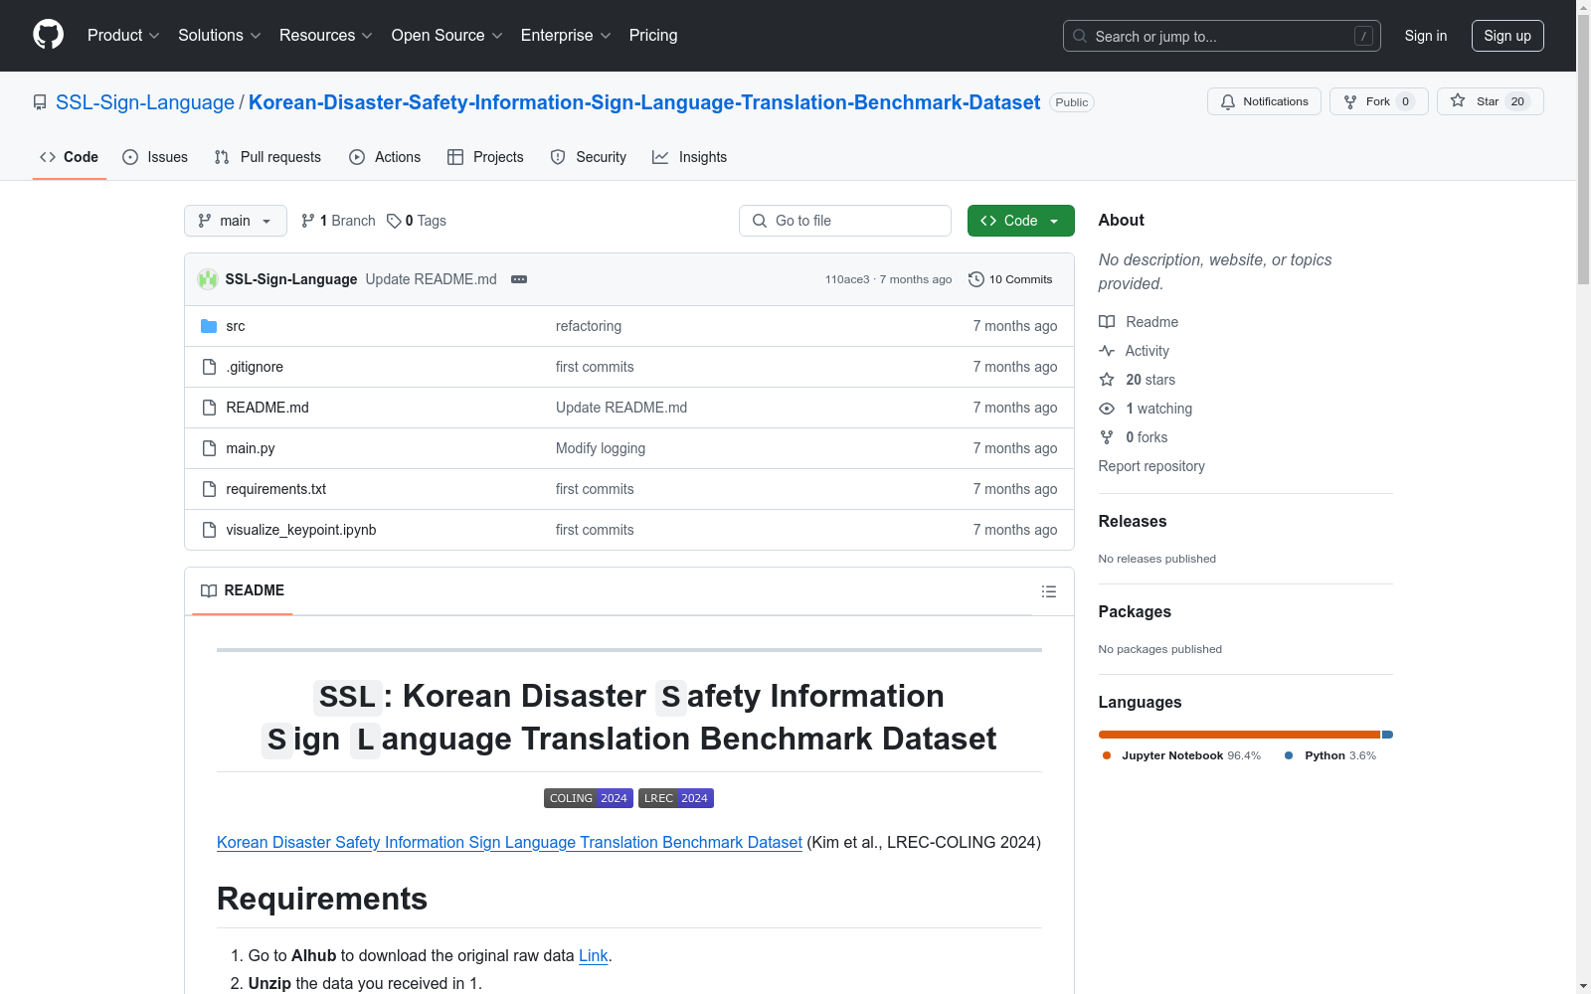Open the main branch selector dropdown
Screen dimensions: 1591x994
point(236,221)
